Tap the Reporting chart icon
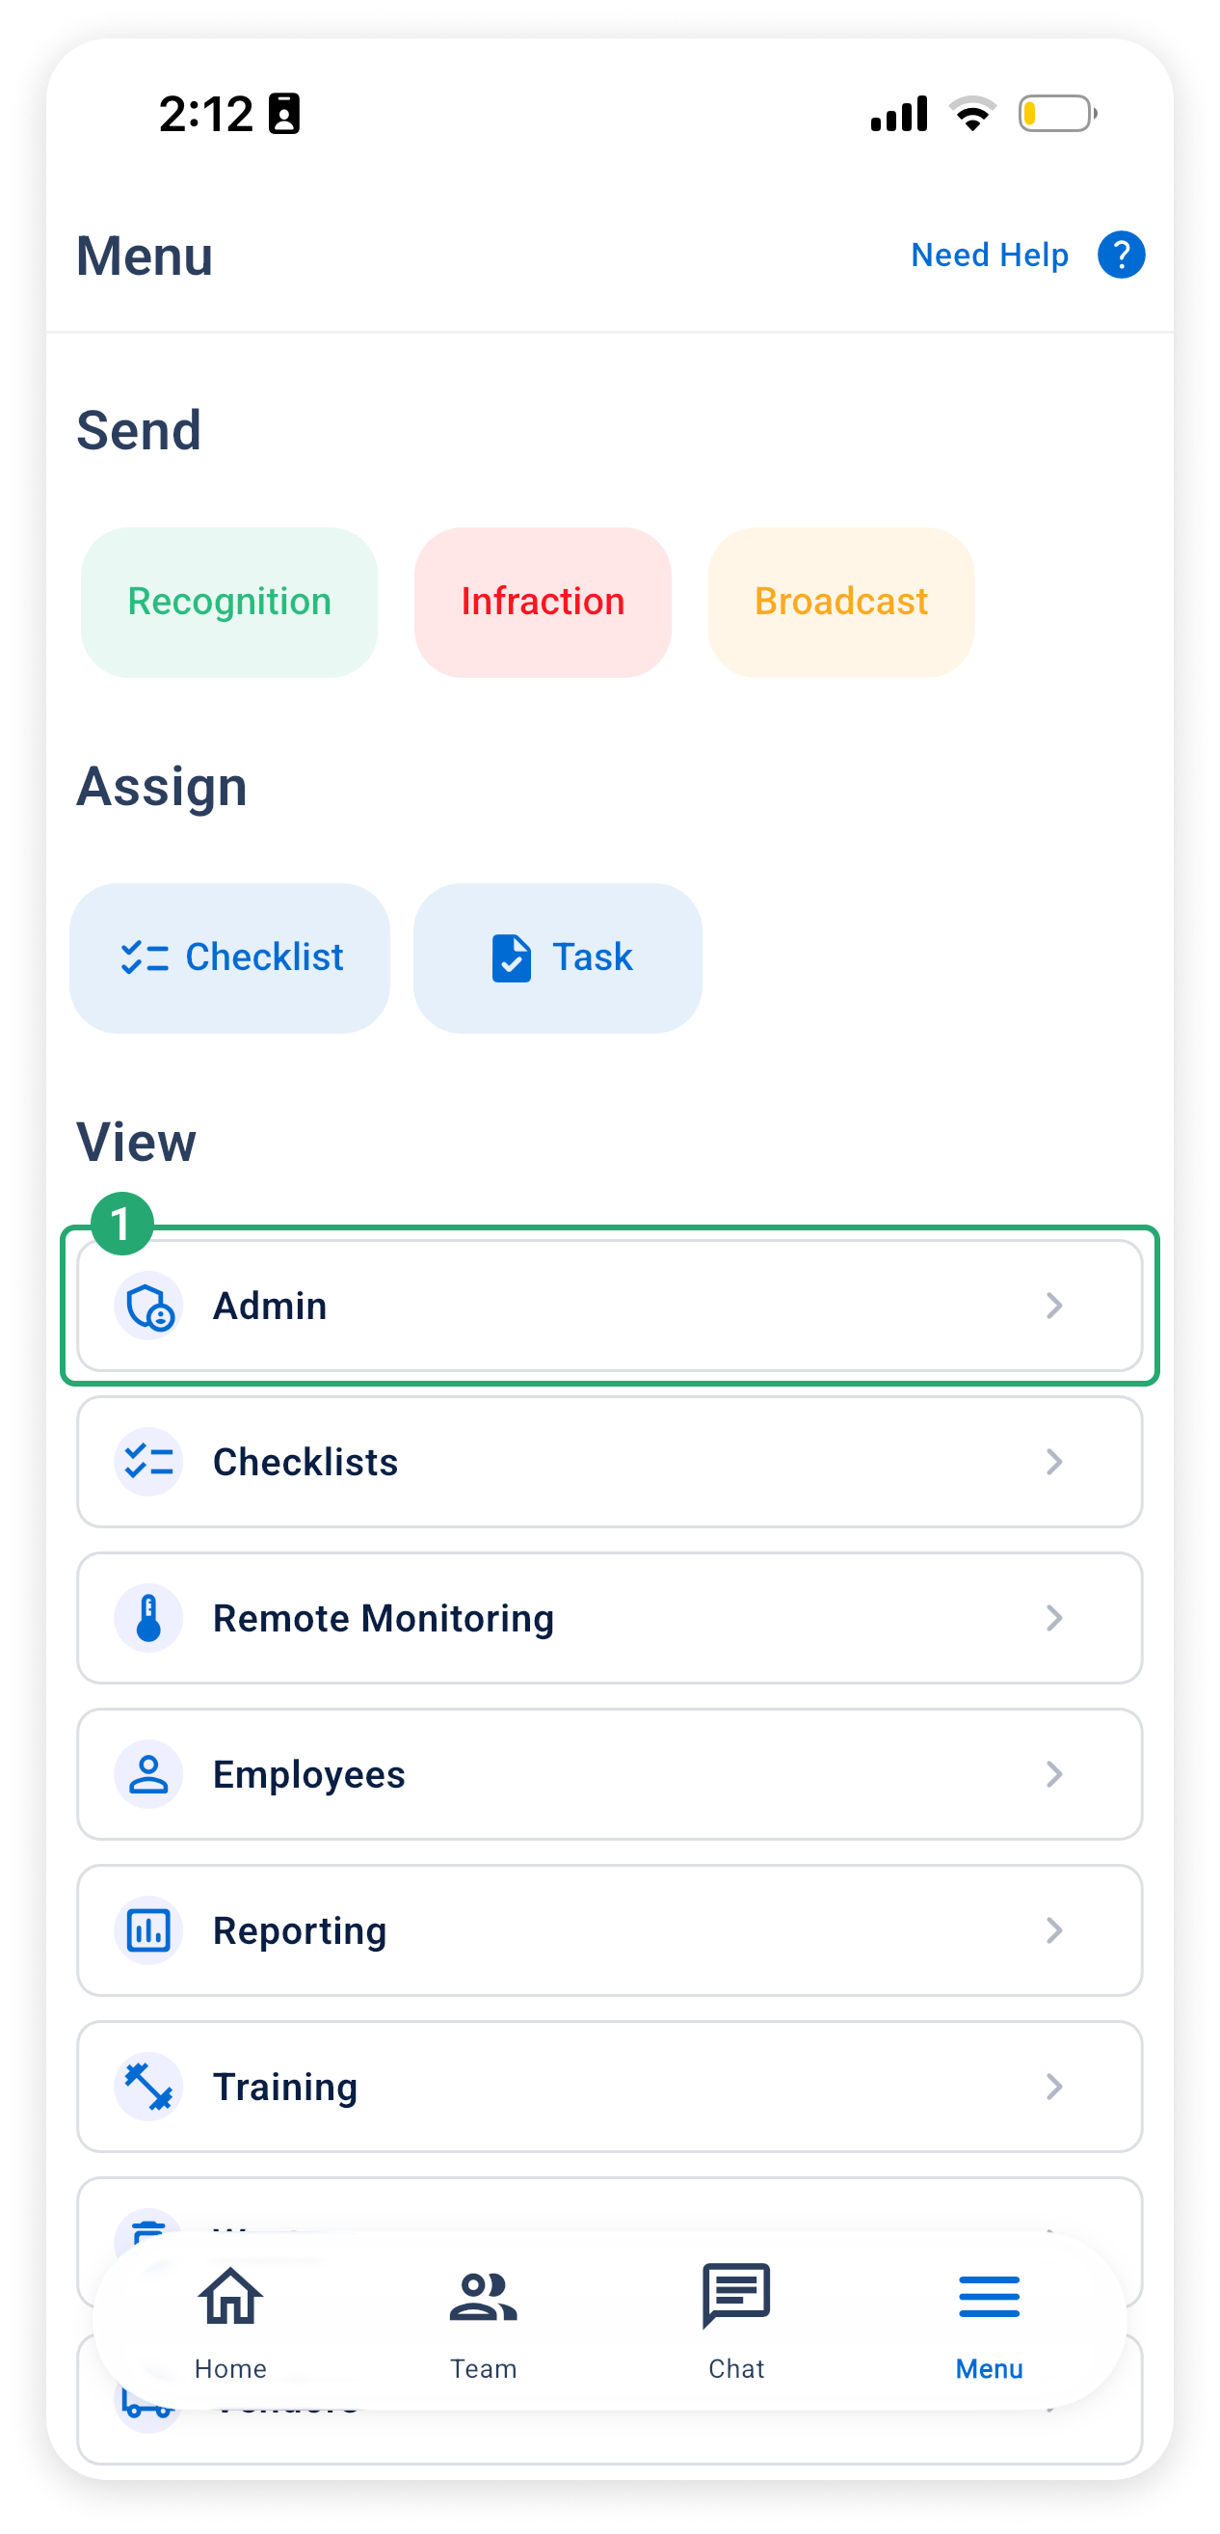 pos(148,1931)
